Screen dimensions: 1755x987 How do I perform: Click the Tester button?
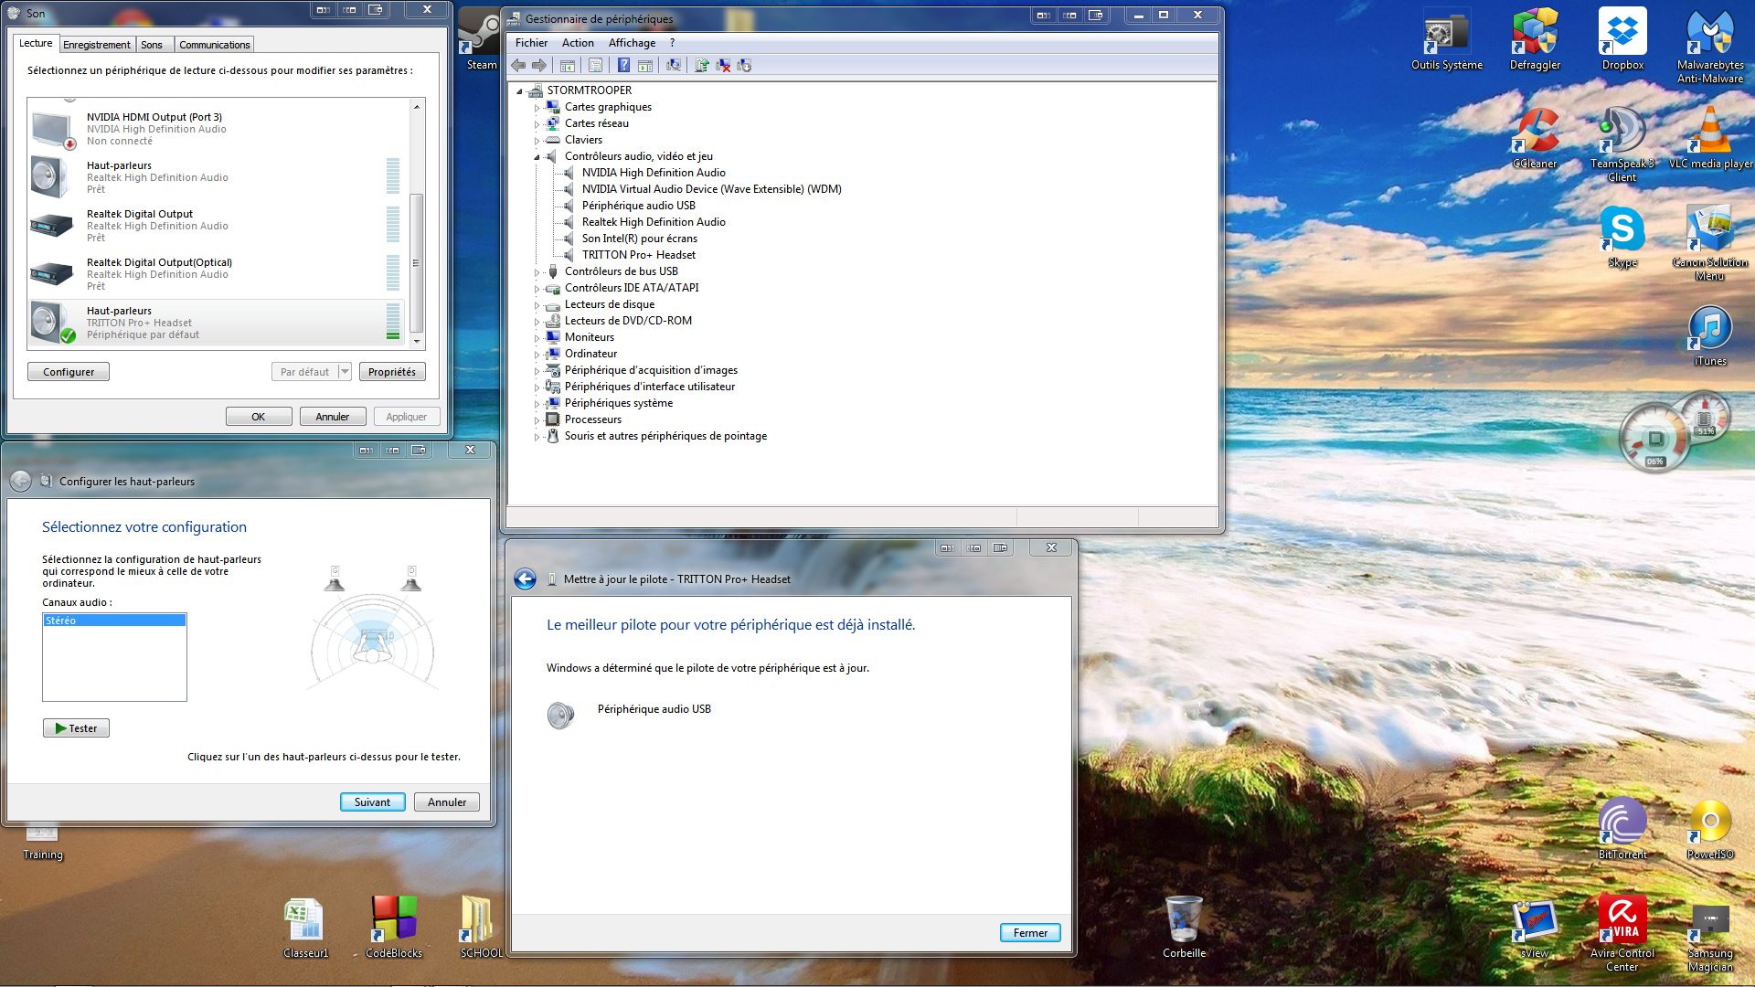[x=76, y=728]
